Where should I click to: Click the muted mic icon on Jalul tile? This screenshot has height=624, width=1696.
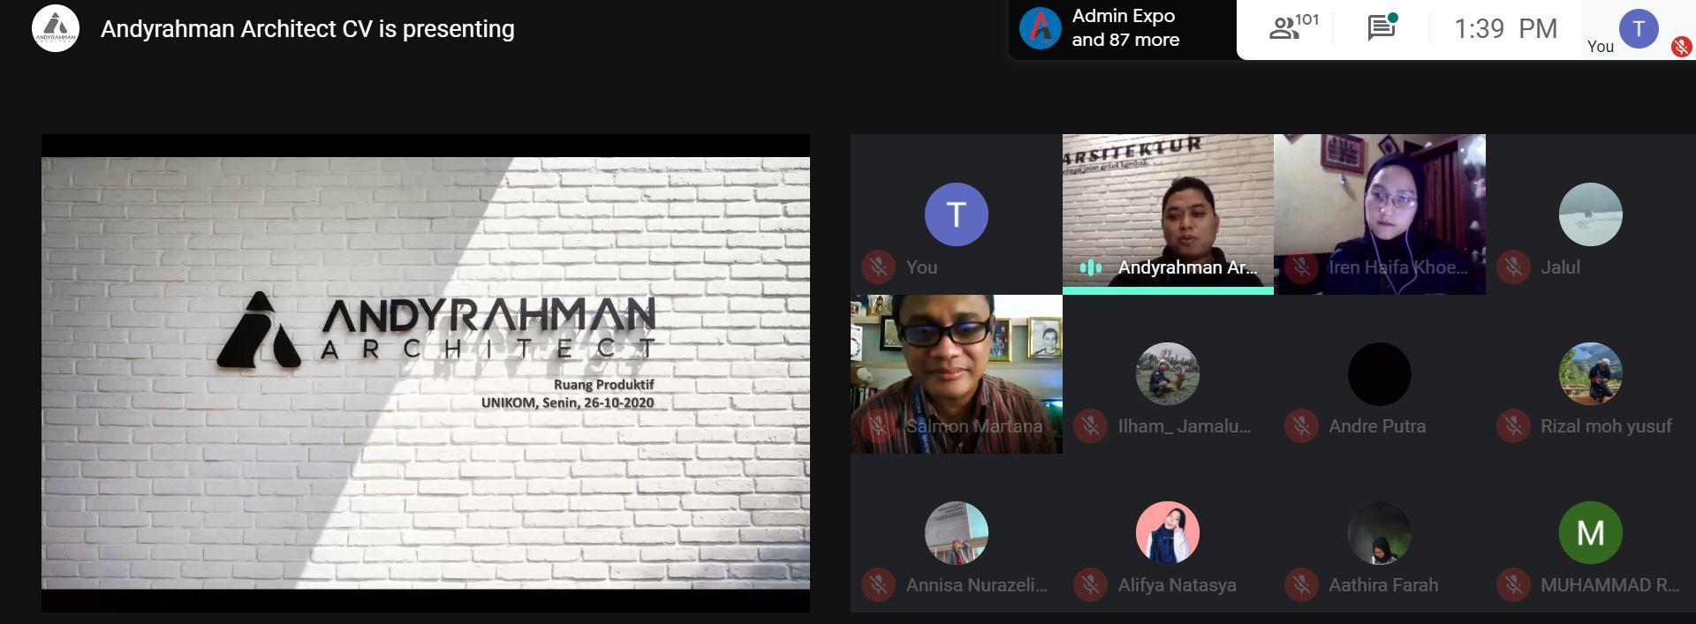tap(1513, 267)
